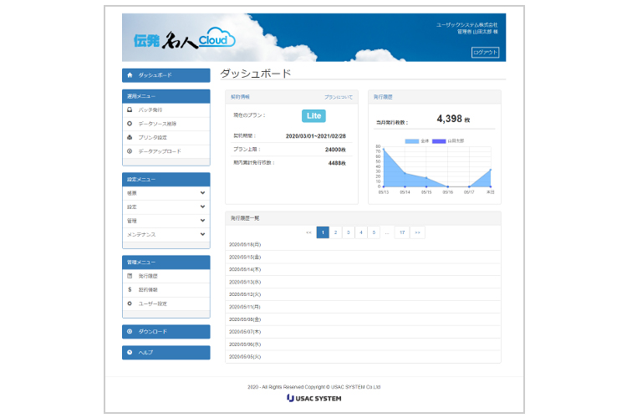Image resolution: width=627 pixels, height=418 pixels.
Task: Click the バッチ発行 icon in the sidebar
Action: [x=130, y=110]
